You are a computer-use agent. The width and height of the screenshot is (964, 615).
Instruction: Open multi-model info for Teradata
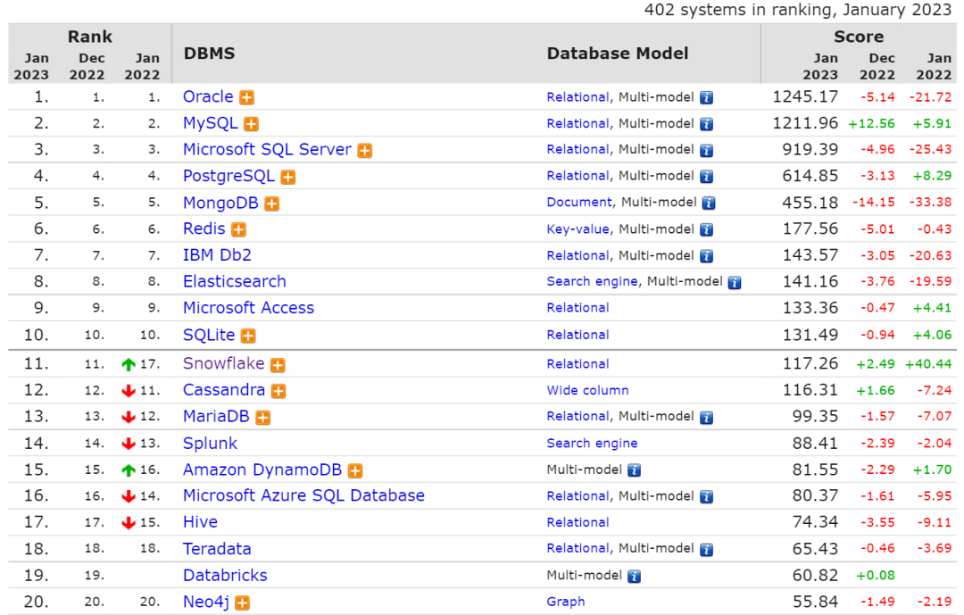click(705, 549)
